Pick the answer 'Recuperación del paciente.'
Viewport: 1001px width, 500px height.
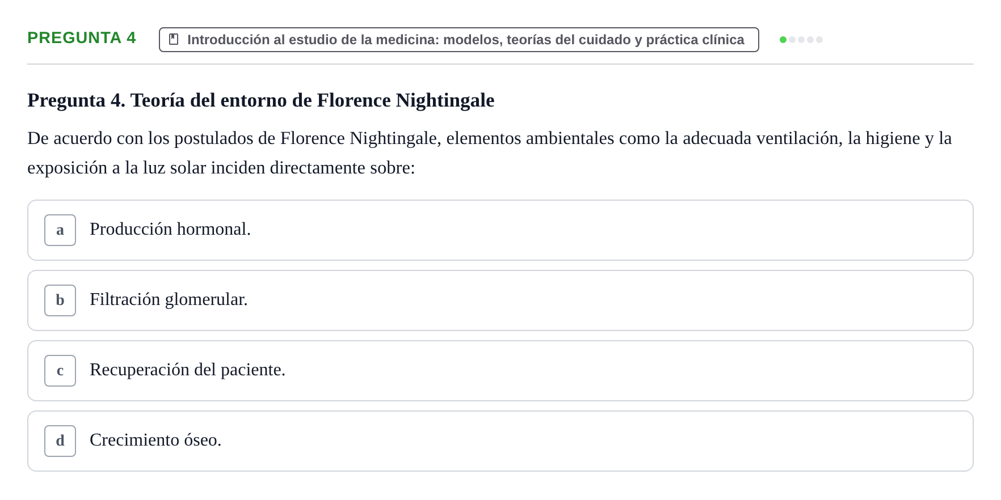[187, 370]
